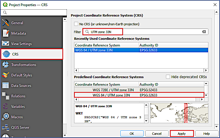Open the Macros gear icon
This screenshot has width=220, height=138.
click(6, 117)
